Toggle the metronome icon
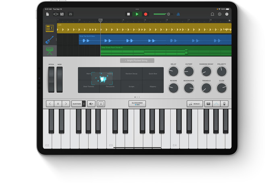275x183 pixels. (x=178, y=14)
